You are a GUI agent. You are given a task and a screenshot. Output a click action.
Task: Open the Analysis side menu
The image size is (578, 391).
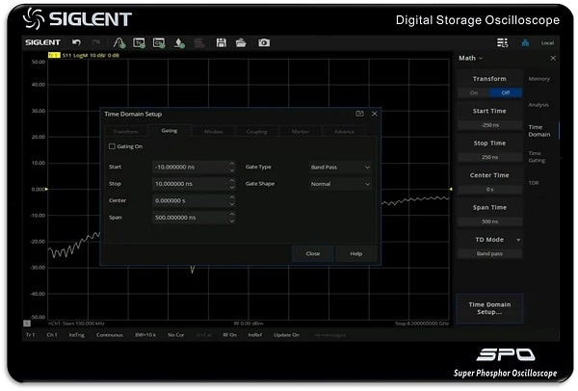[x=539, y=105]
